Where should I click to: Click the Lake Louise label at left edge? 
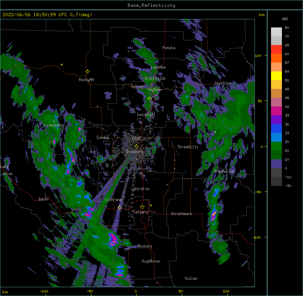coord(6,170)
